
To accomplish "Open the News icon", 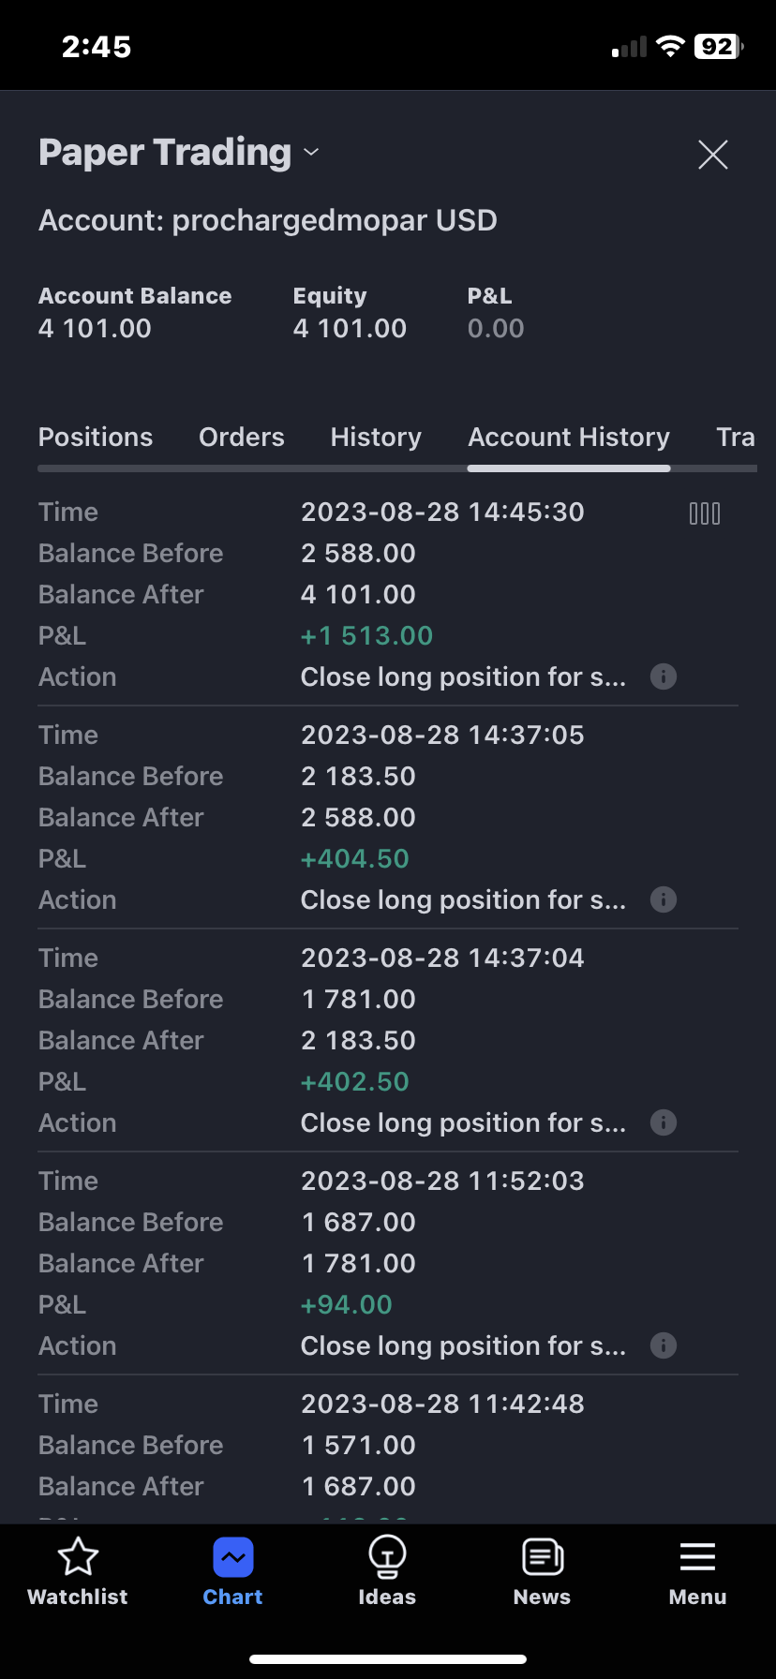I will pos(542,1557).
